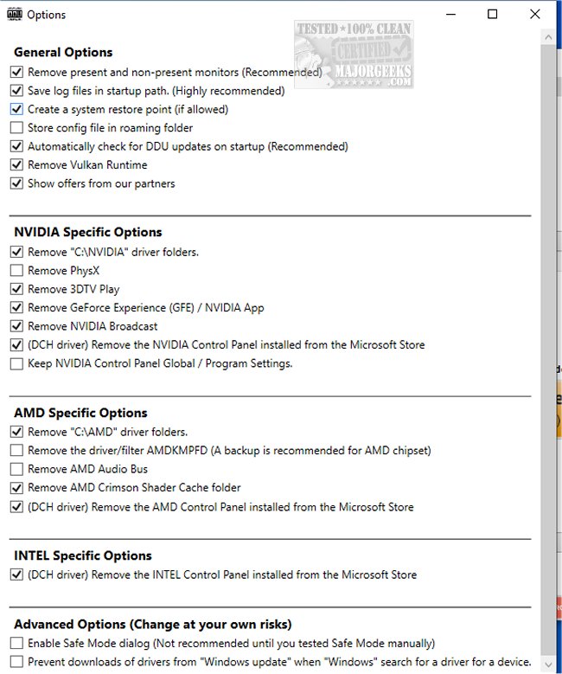Disable saving log files in startup path
562x674 pixels.
tap(17, 91)
